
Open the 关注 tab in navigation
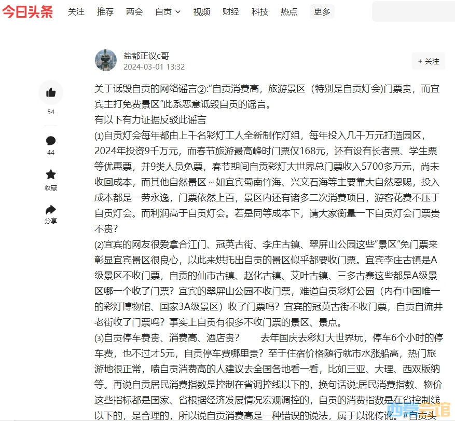pos(76,11)
